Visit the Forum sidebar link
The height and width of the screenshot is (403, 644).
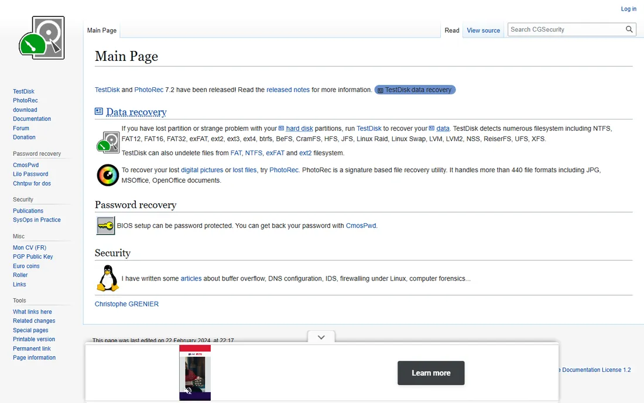[x=21, y=128]
